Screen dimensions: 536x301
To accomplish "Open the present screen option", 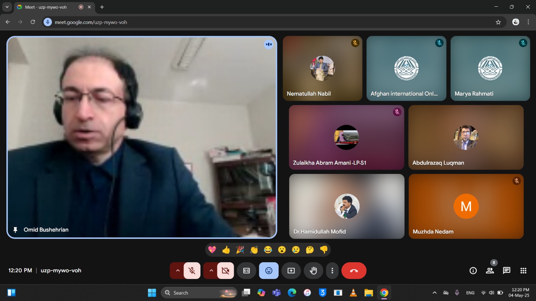I will tap(291, 271).
